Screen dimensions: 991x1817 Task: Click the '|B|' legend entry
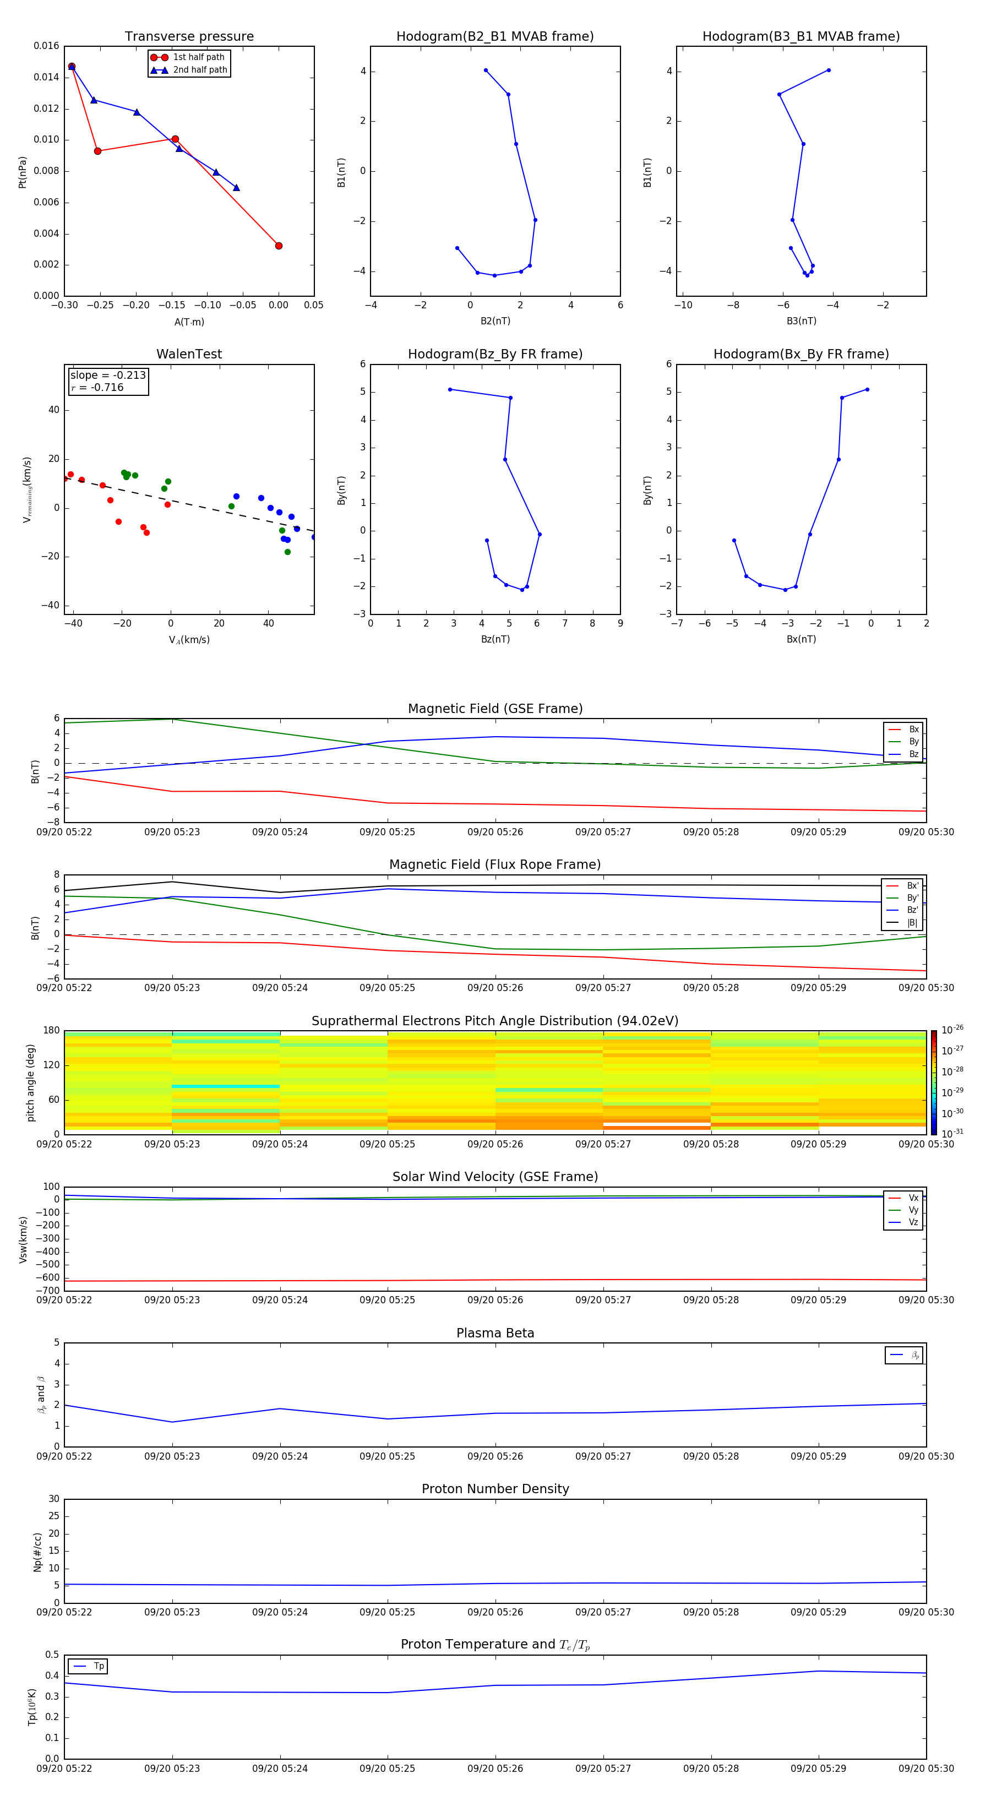(x=903, y=923)
